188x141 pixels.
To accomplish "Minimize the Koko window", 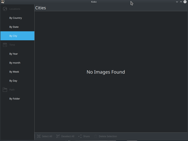I will pyautogui.click(x=177, y=2).
